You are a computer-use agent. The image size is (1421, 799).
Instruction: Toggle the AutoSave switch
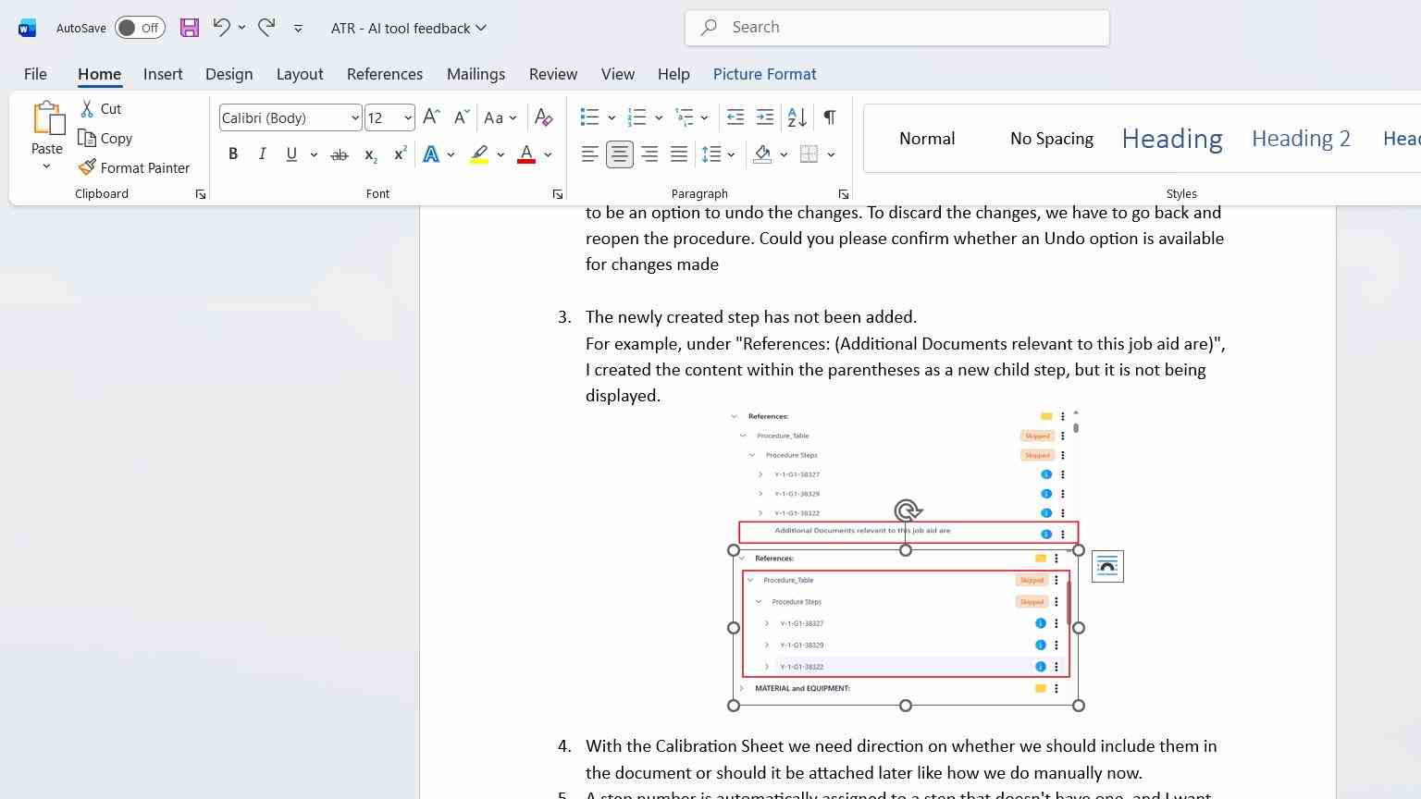click(x=140, y=28)
